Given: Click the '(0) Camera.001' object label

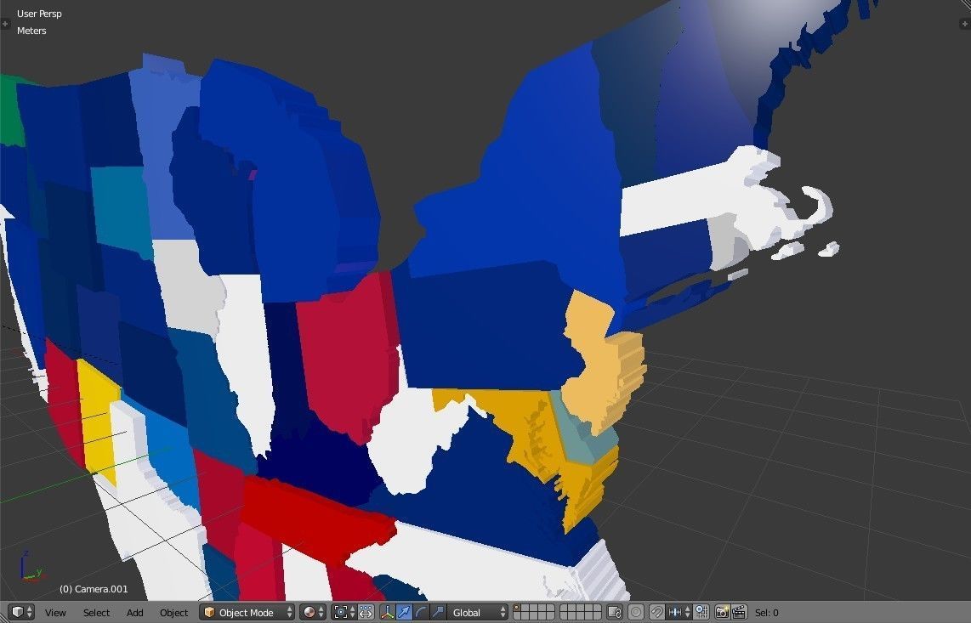Looking at the screenshot, I should point(94,589).
